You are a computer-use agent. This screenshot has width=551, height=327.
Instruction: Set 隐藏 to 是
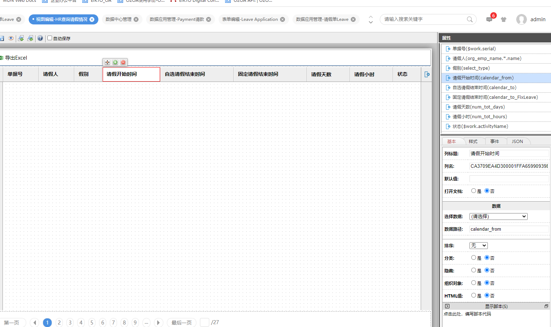click(x=474, y=270)
